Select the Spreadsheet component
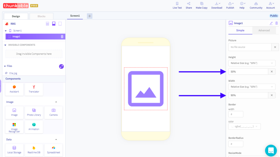 click(54, 150)
